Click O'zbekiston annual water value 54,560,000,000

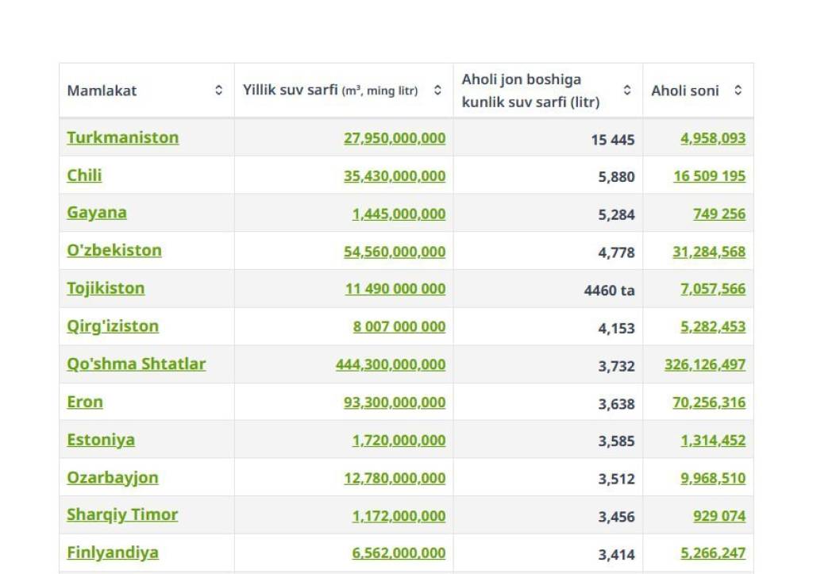[x=394, y=252]
